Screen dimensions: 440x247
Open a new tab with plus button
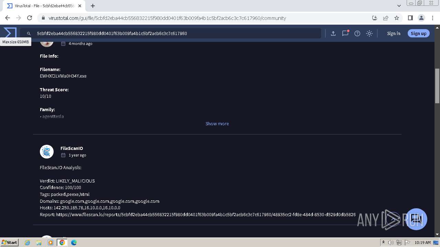coord(93,6)
